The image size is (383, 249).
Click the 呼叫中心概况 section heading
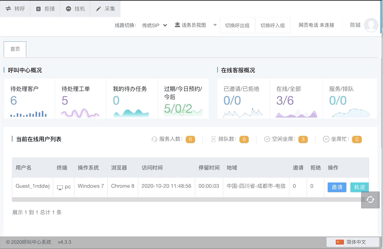tap(25, 71)
